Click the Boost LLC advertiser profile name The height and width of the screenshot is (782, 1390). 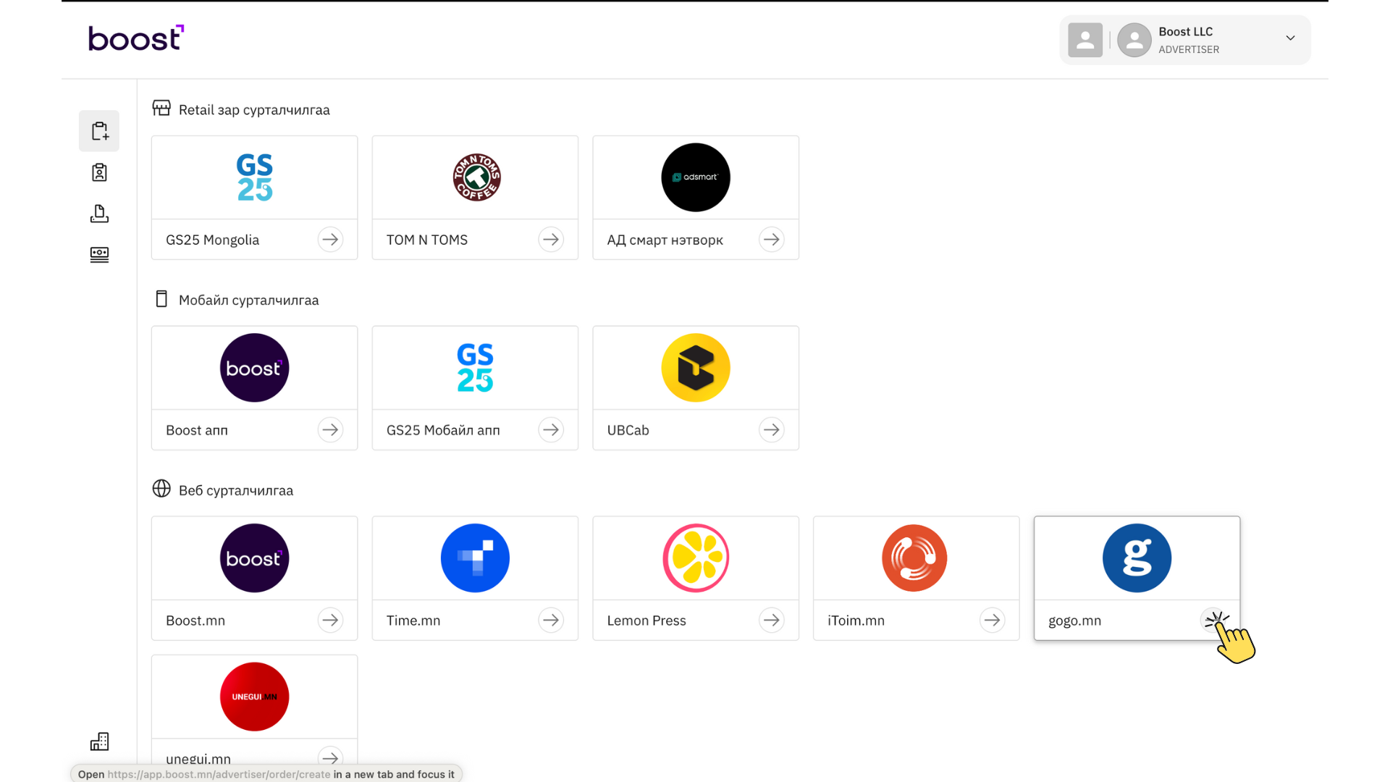click(1185, 32)
